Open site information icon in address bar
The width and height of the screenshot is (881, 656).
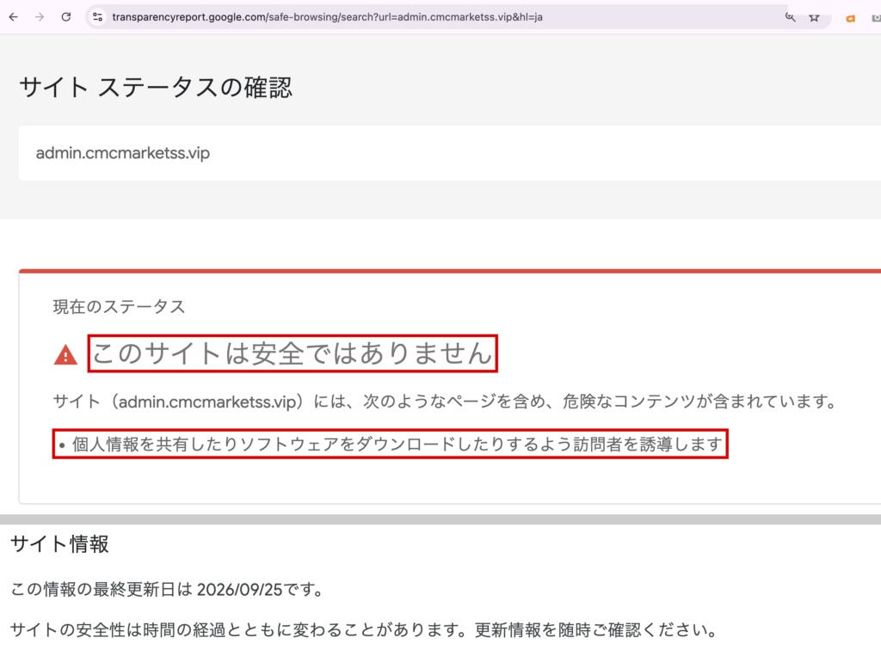click(98, 17)
